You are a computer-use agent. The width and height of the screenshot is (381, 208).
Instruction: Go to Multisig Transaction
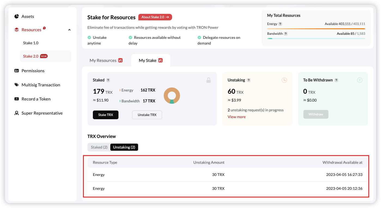coord(41,85)
